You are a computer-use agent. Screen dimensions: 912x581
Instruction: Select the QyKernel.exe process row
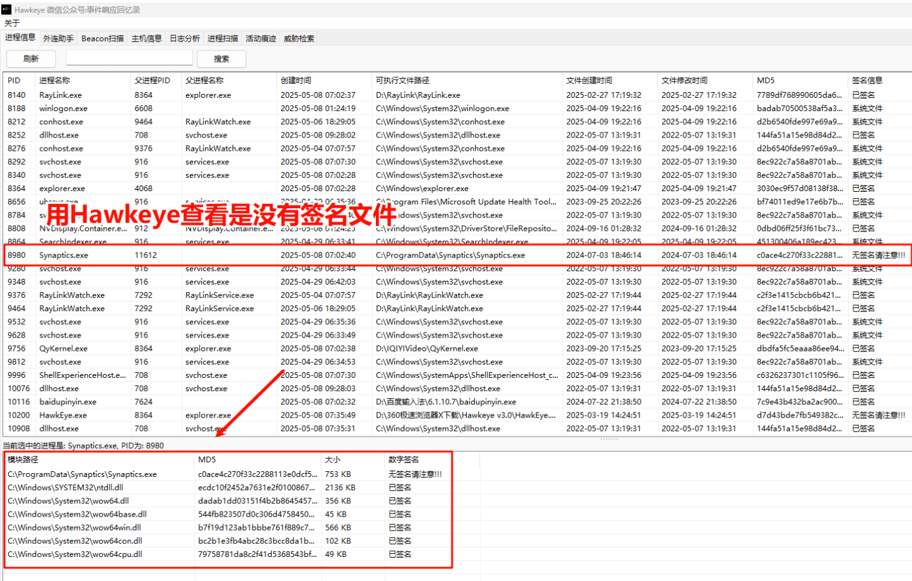coord(457,348)
